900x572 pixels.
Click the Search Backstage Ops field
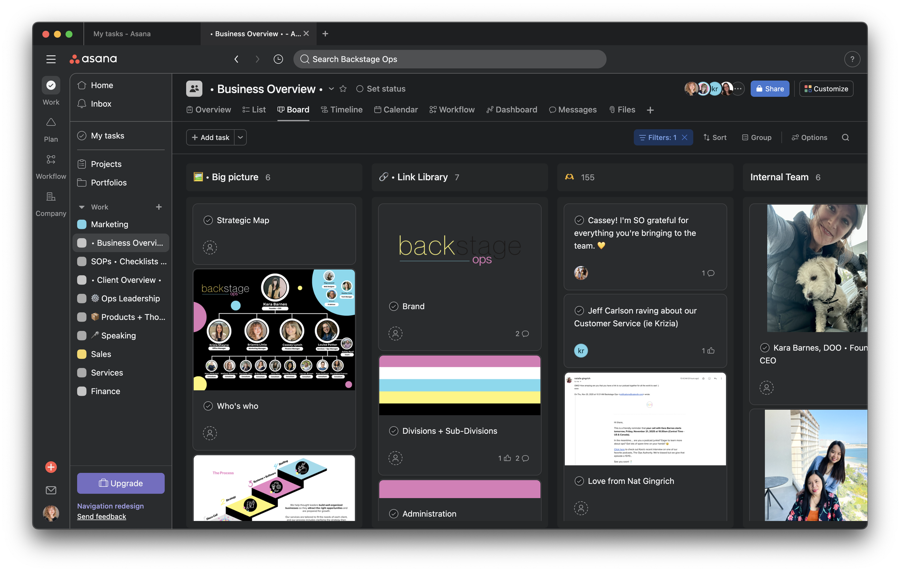coord(450,59)
